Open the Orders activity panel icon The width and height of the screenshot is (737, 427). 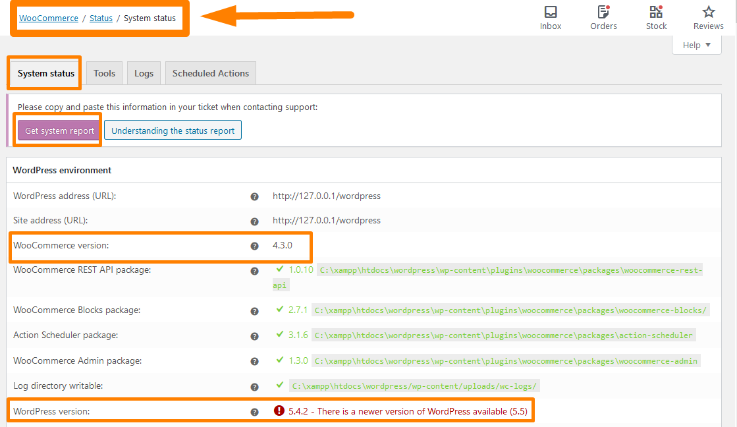point(603,18)
